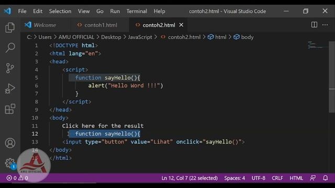Change encoding via UTF-8

coord(258,178)
